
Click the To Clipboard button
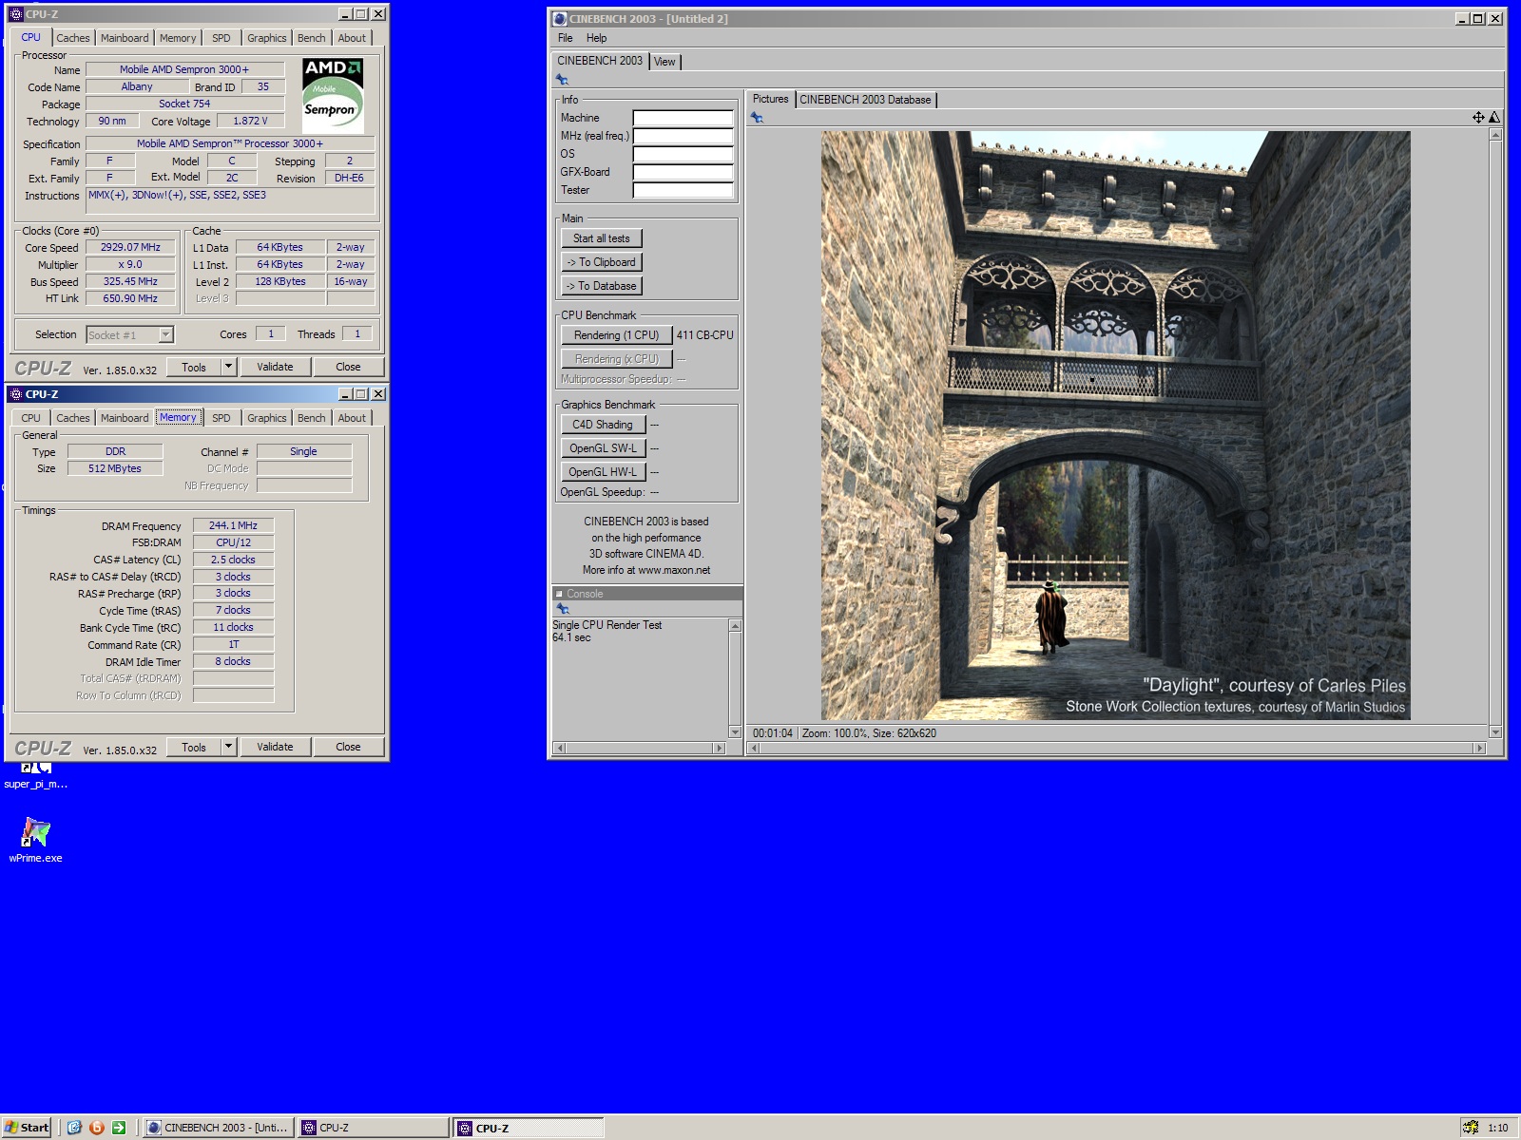click(x=601, y=262)
